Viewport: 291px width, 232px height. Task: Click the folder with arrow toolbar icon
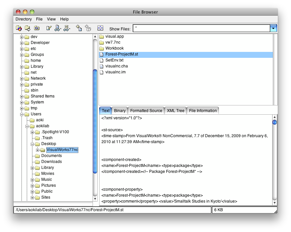[x=27, y=28]
